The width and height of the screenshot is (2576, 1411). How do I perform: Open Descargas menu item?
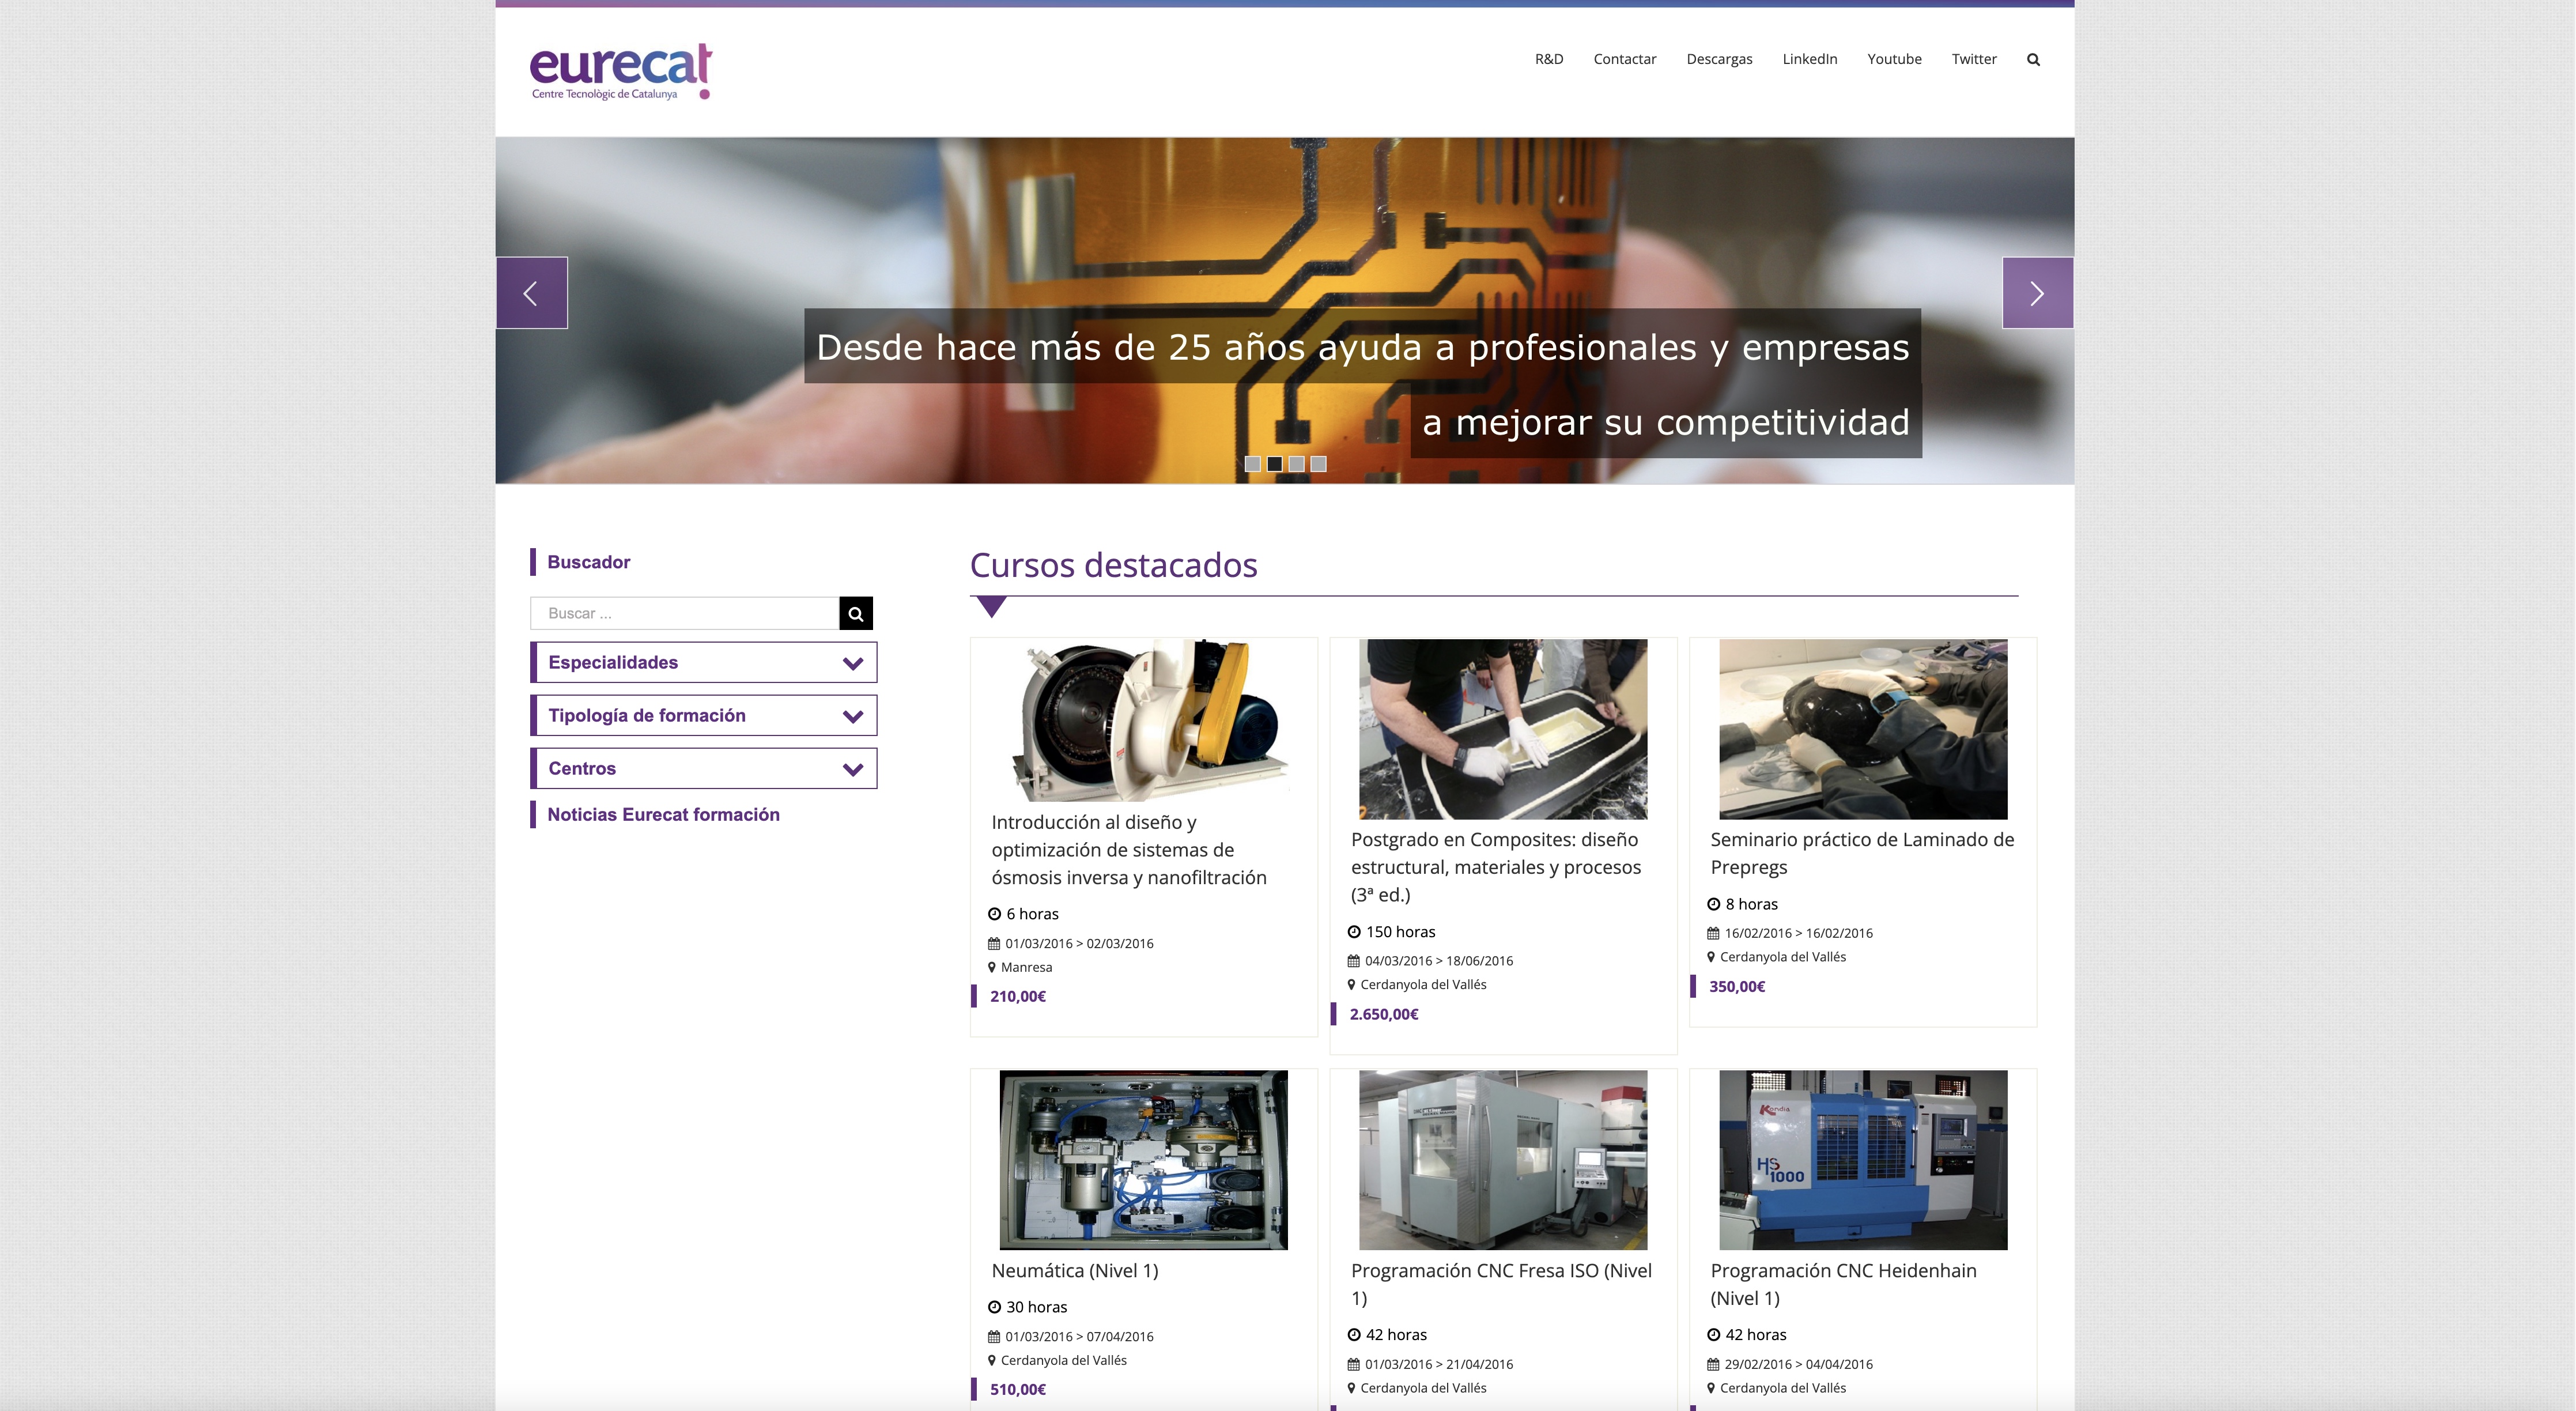pyautogui.click(x=1719, y=59)
